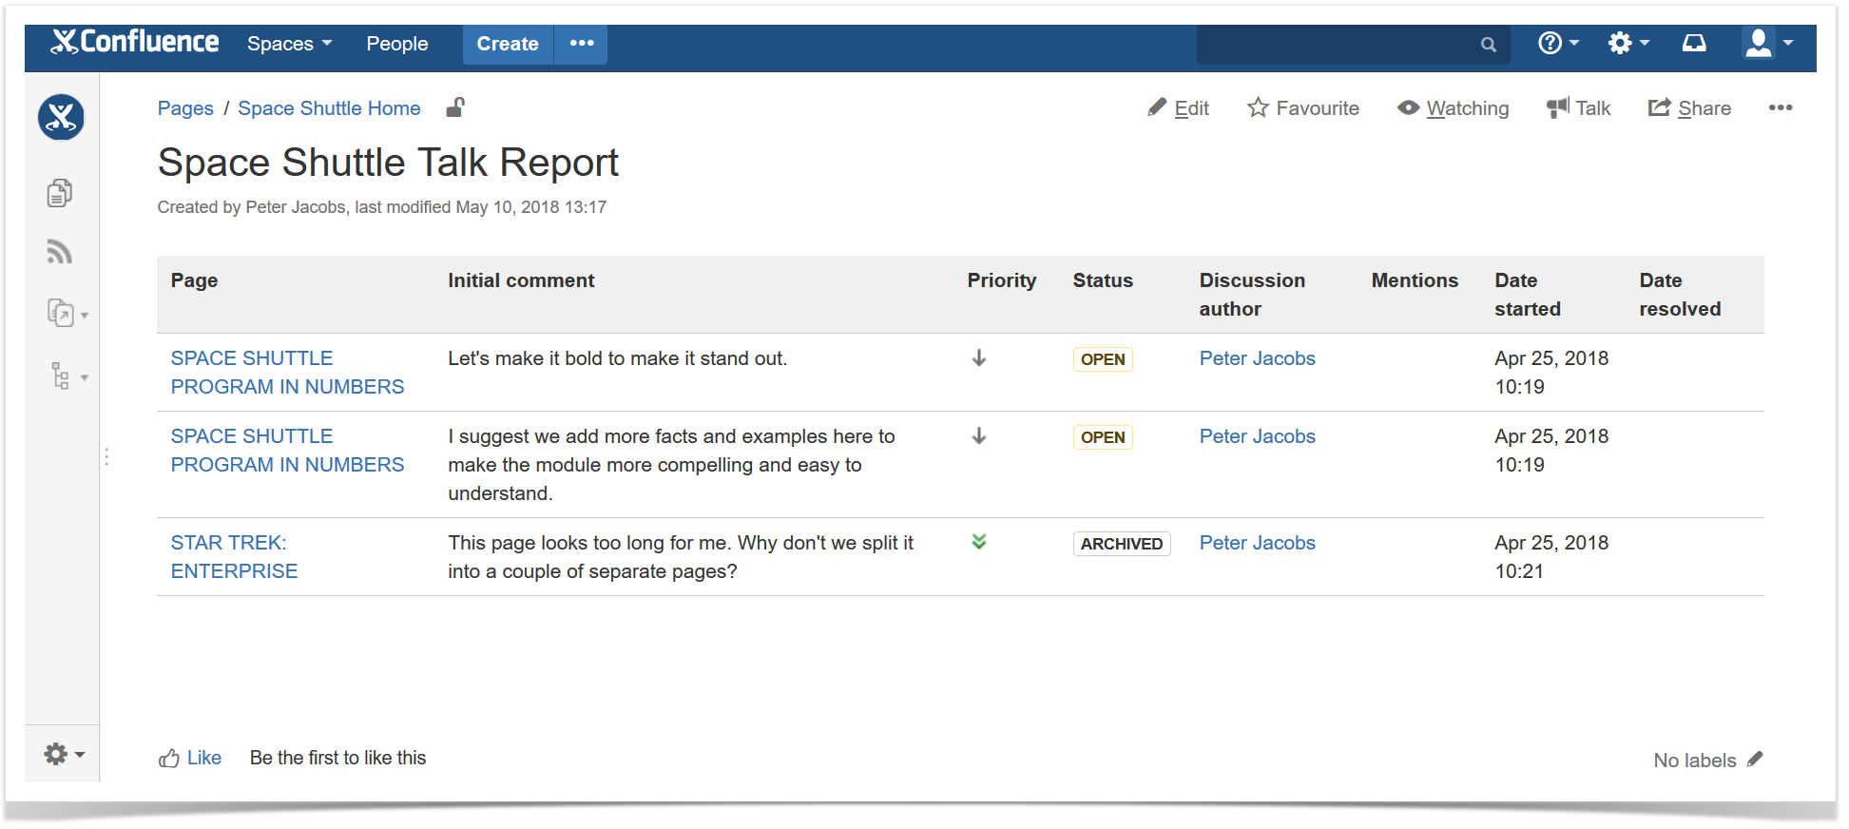Click the magnifying glass search icon
Screen dimensions: 1849x829
coord(1489,45)
